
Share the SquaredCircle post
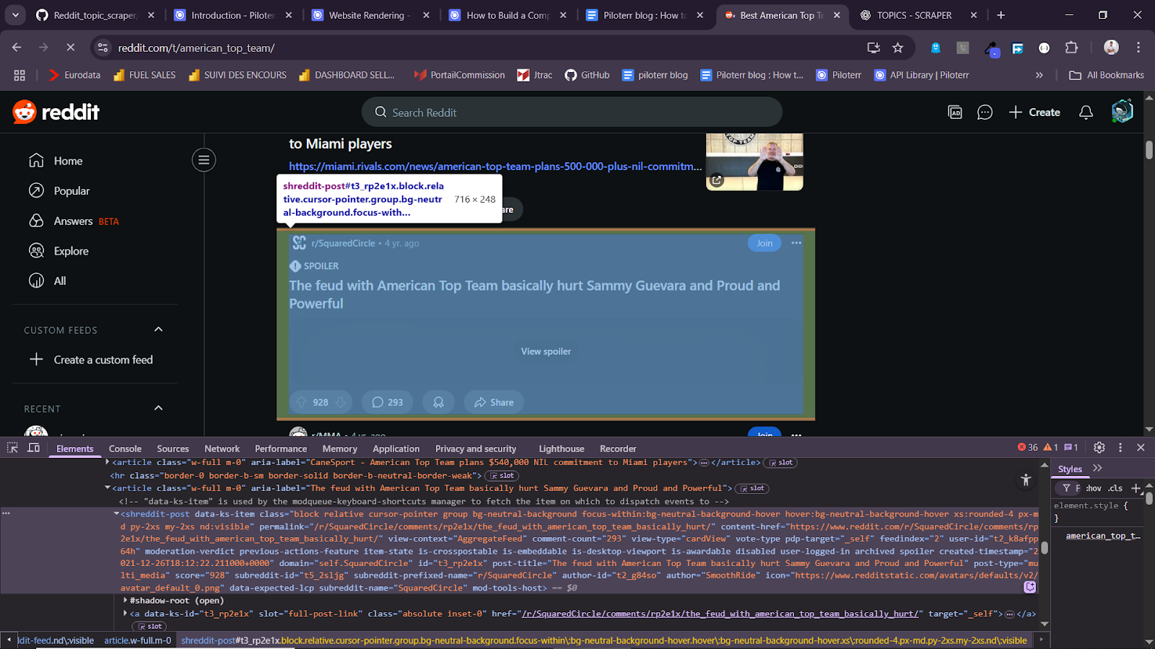click(494, 402)
